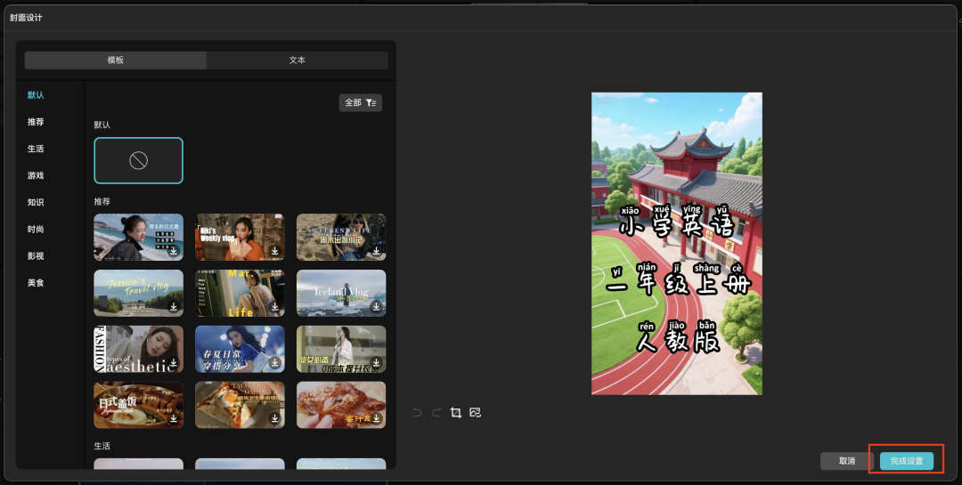Download the 蜜汁 chicken wing template
The image size is (962, 485).
(x=376, y=418)
